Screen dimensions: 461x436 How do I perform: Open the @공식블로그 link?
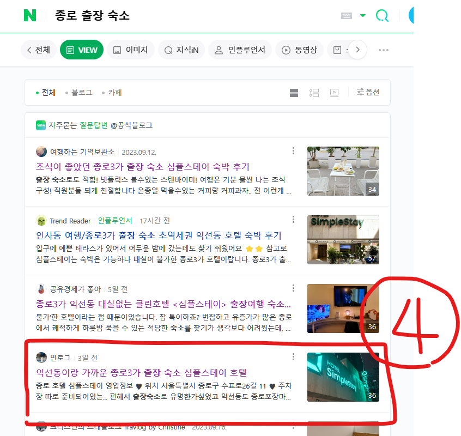(131, 125)
